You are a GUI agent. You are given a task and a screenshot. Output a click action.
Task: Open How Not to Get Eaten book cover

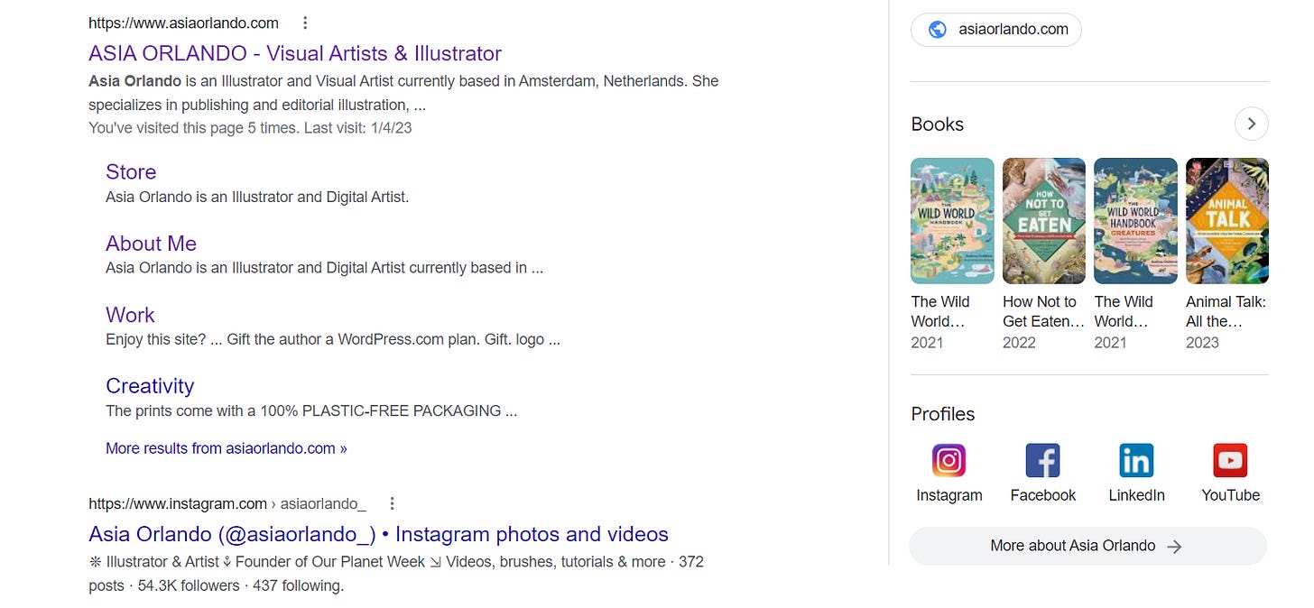coord(1044,221)
